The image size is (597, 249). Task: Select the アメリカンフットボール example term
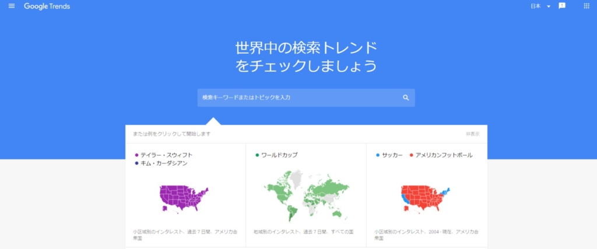[x=444, y=155]
